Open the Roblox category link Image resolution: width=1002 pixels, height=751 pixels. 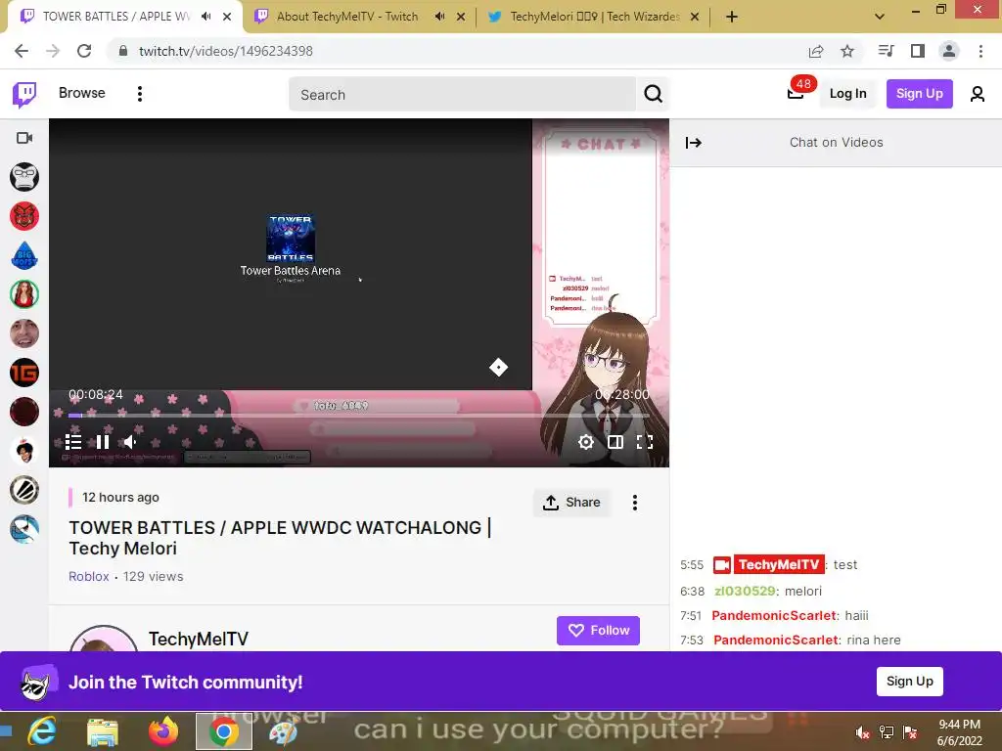[x=89, y=576]
